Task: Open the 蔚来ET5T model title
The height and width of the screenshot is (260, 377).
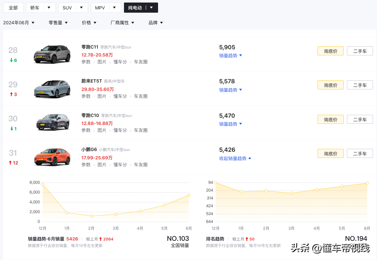Action: [x=92, y=81]
